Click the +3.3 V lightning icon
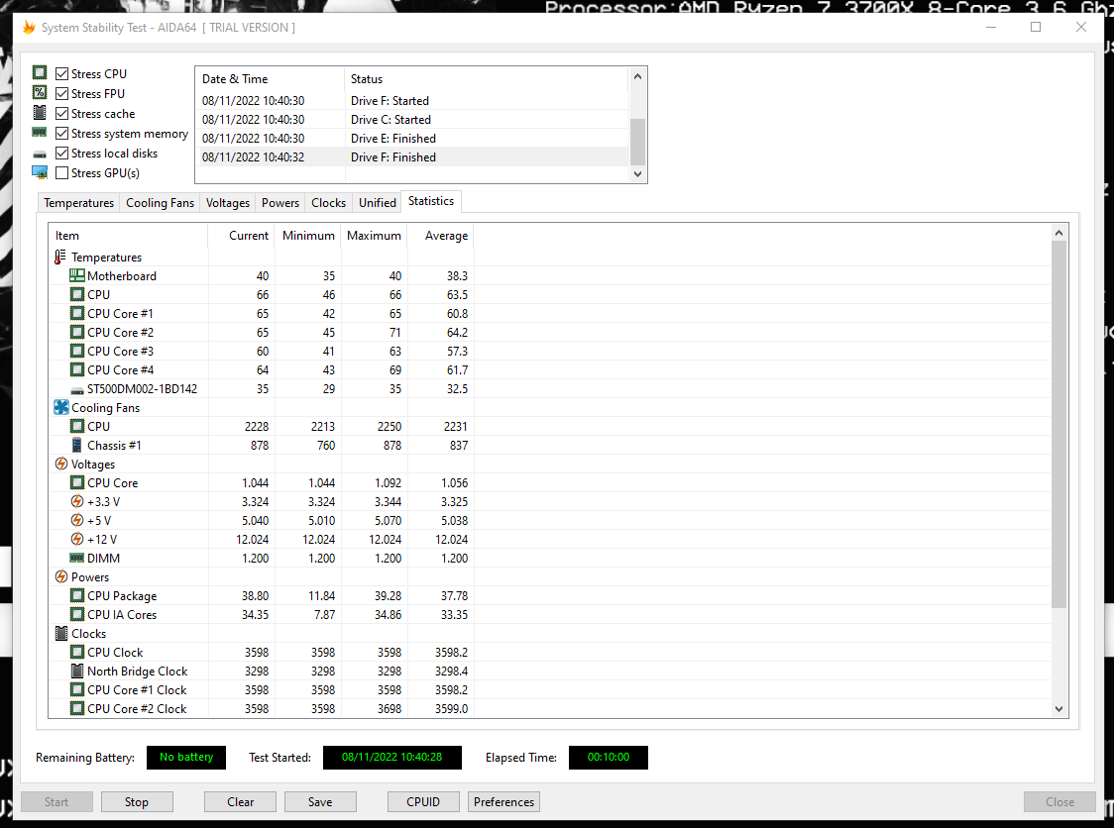The height and width of the screenshot is (828, 1114). tap(76, 500)
